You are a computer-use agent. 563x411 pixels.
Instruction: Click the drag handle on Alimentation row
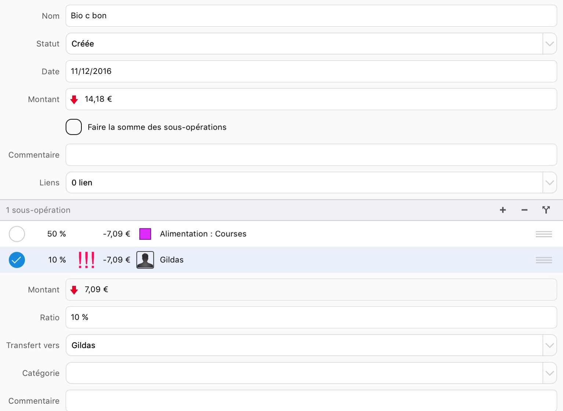click(x=544, y=234)
